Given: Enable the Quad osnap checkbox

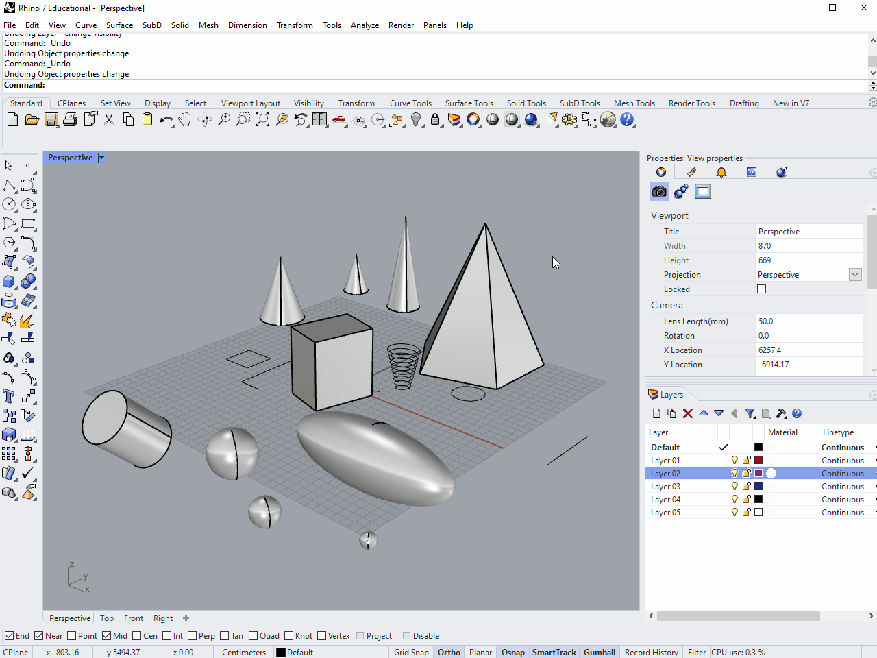Looking at the screenshot, I should click(254, 636).
